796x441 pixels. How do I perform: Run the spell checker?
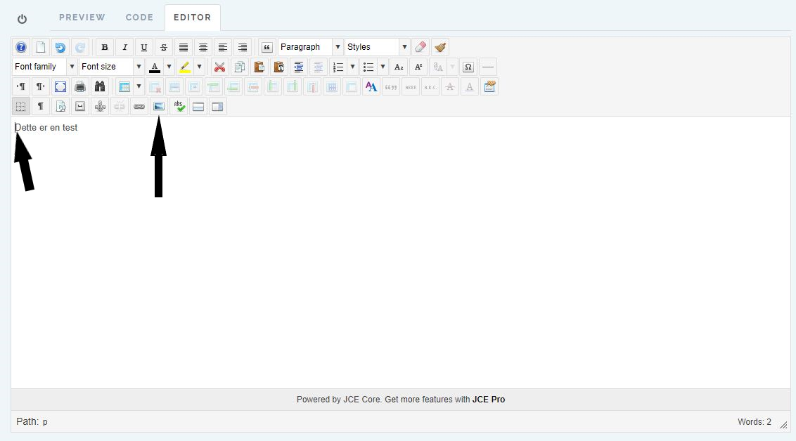[x=179, y=107]
